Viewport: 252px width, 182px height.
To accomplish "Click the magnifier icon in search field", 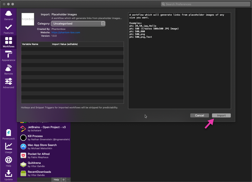I will click(163, 4).
